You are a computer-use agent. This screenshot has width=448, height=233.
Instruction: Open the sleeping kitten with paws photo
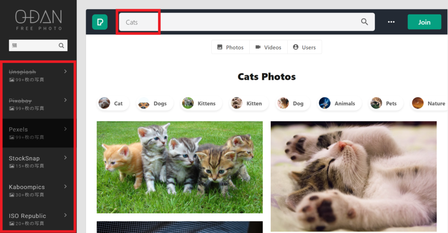click(353, 176)
